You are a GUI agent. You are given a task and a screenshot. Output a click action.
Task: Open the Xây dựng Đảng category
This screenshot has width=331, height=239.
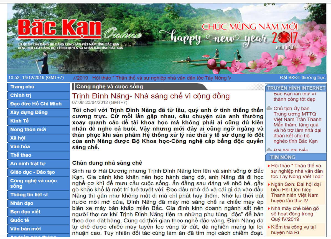[29, 113]
